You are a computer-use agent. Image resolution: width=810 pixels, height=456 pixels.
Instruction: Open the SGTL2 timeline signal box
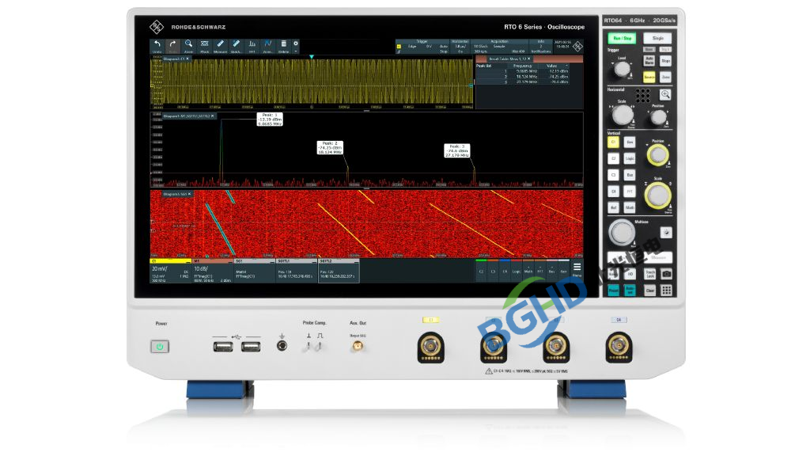click(339, 271)
